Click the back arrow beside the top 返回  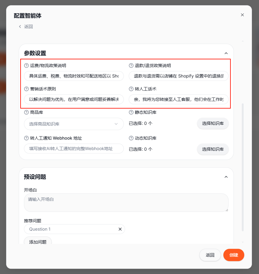pos(20,26)
